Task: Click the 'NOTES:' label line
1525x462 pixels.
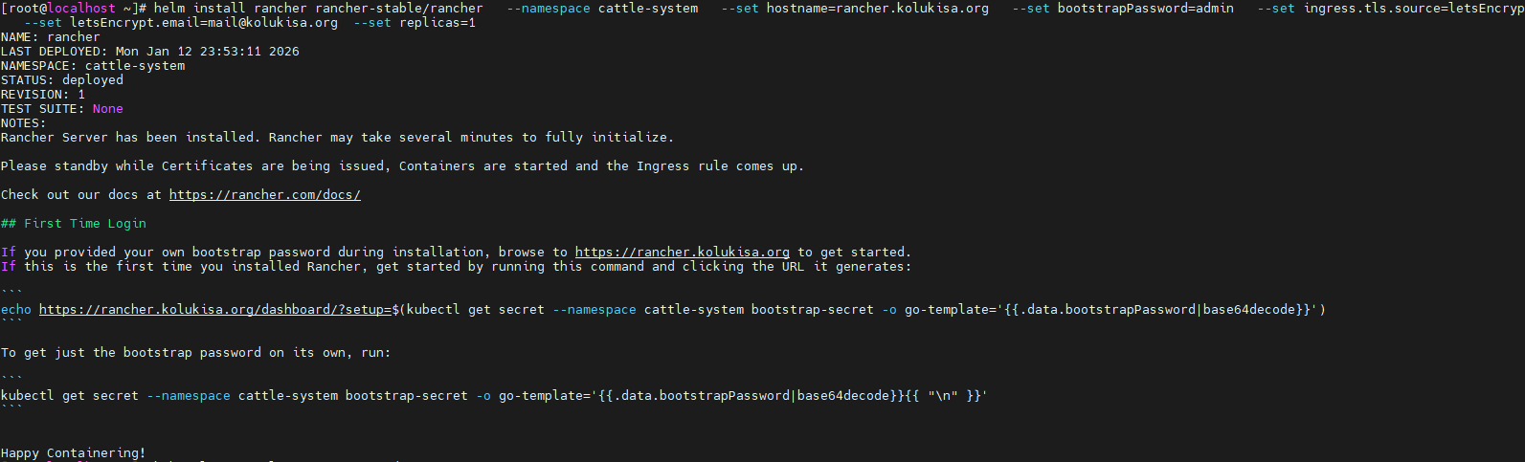Action: tap(24, 123)
